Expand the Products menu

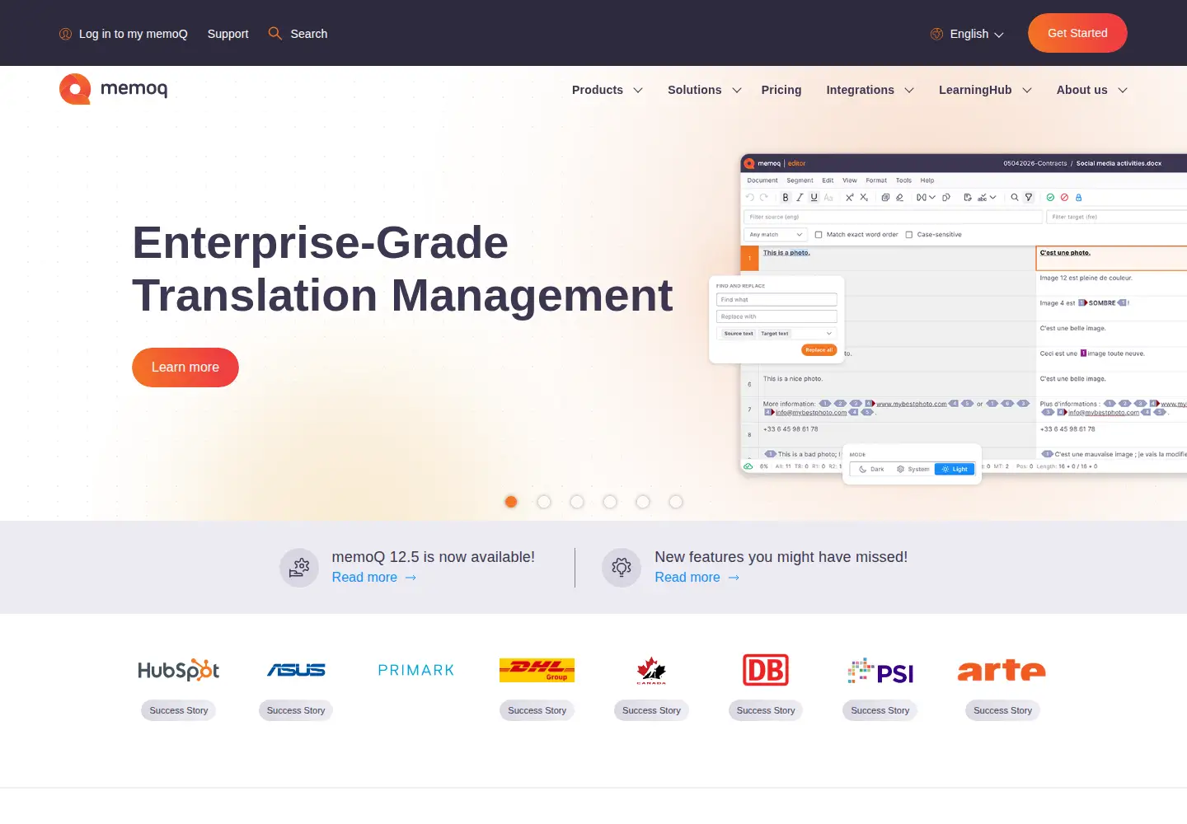point(608,90)
